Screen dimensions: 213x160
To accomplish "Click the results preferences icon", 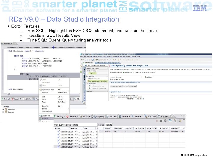I will coord(180,121).
